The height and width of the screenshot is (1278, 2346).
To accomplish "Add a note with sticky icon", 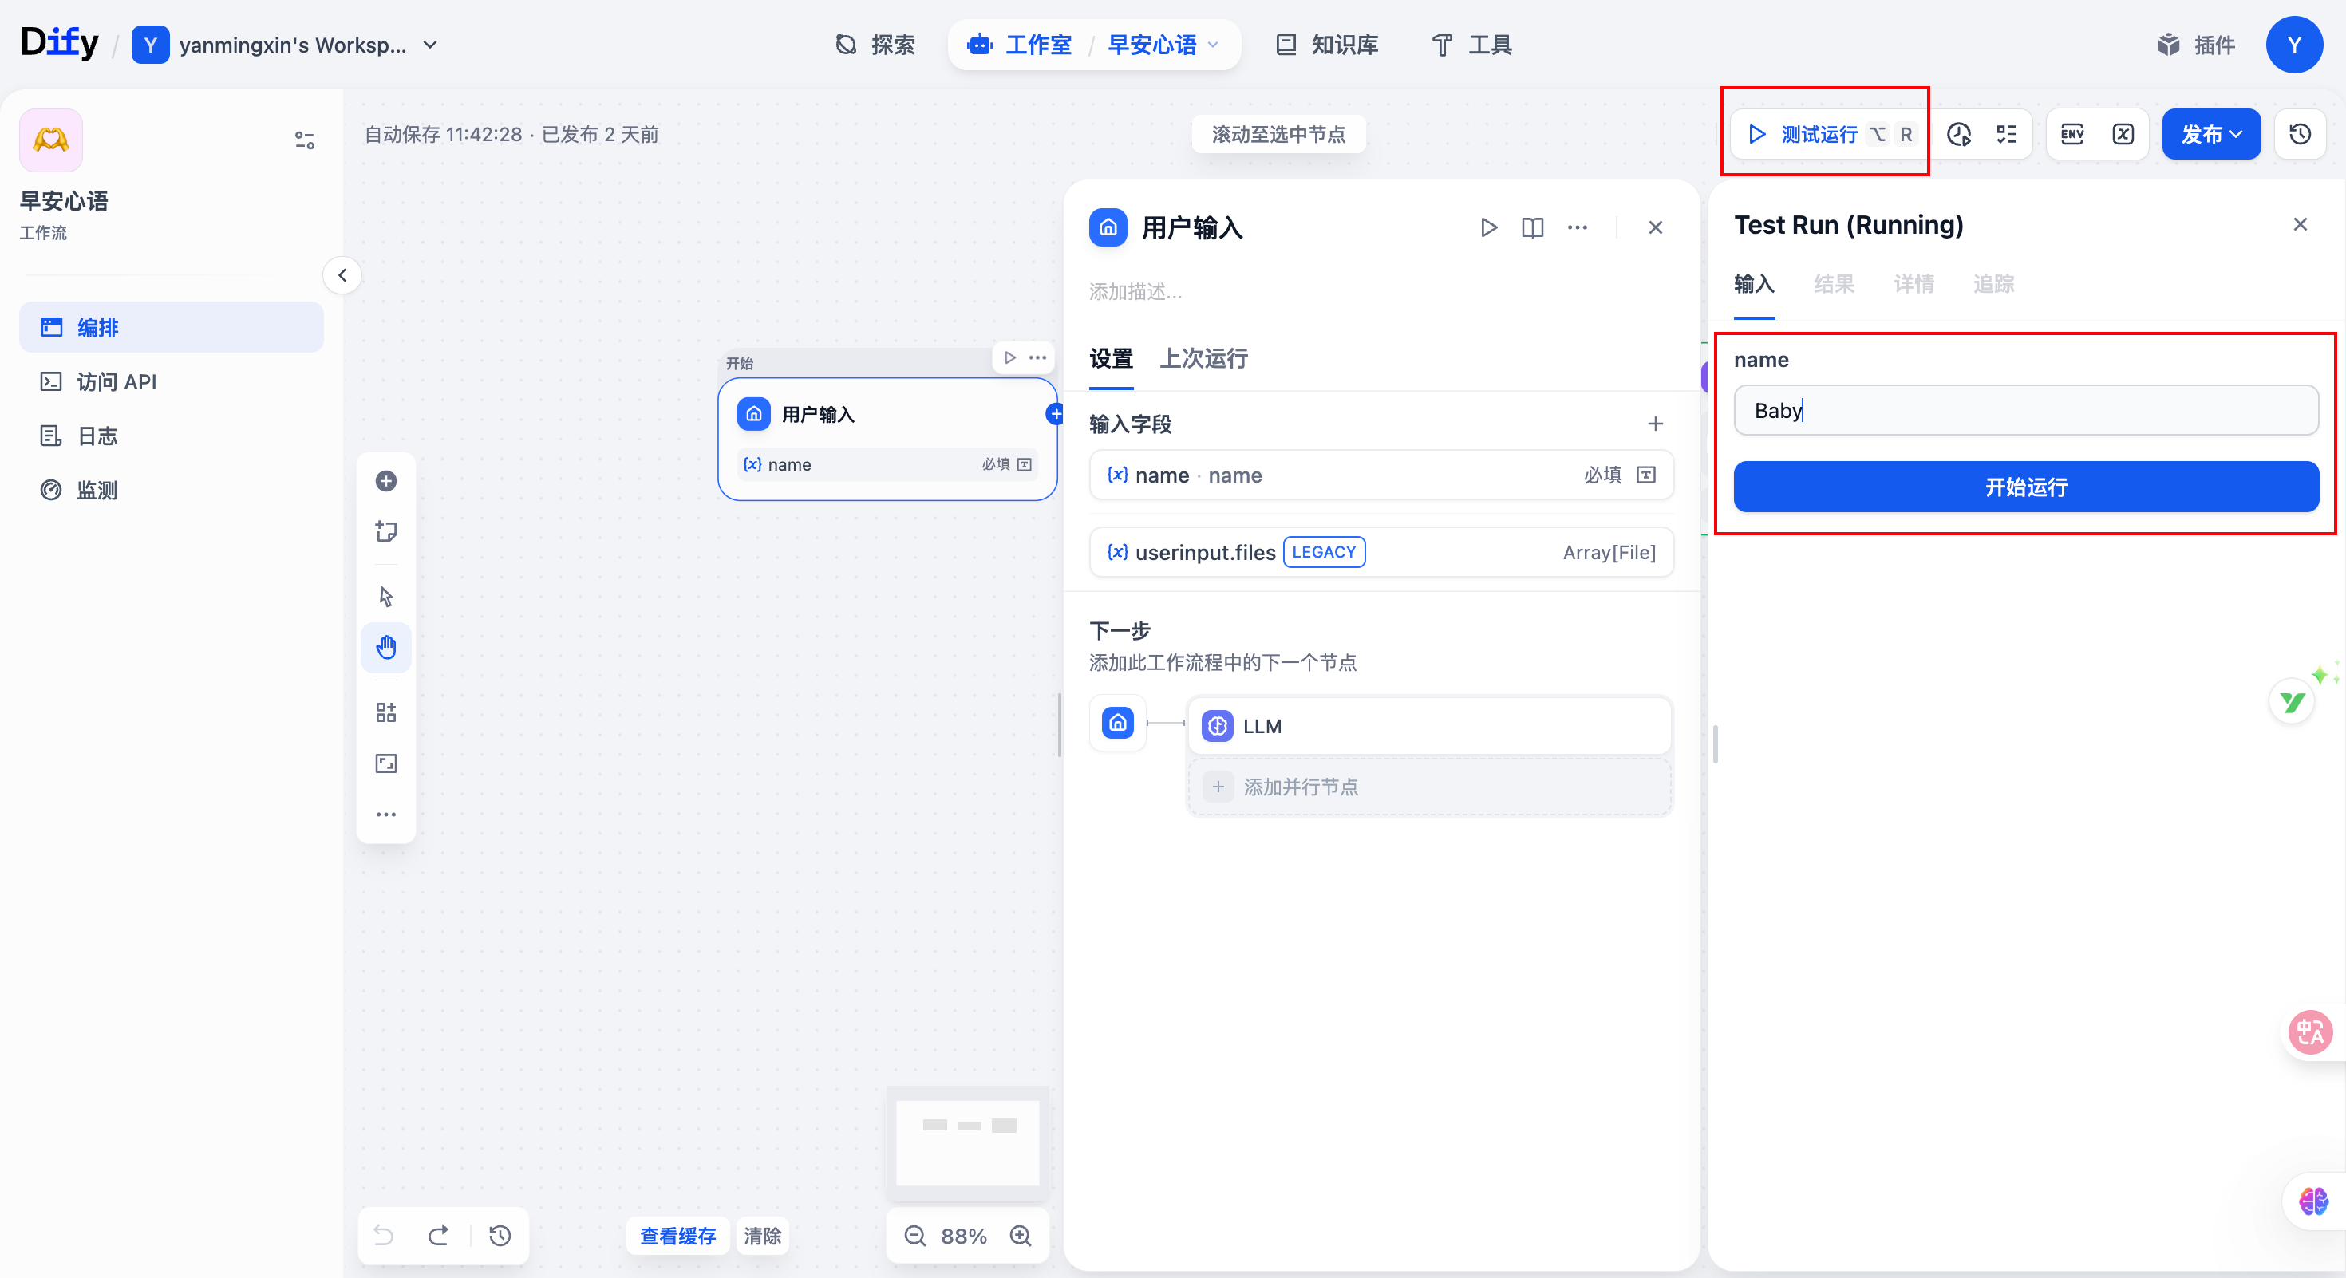I will [x=386, y=531].
